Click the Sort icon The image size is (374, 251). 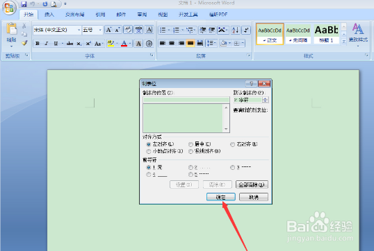click(235, 30)
